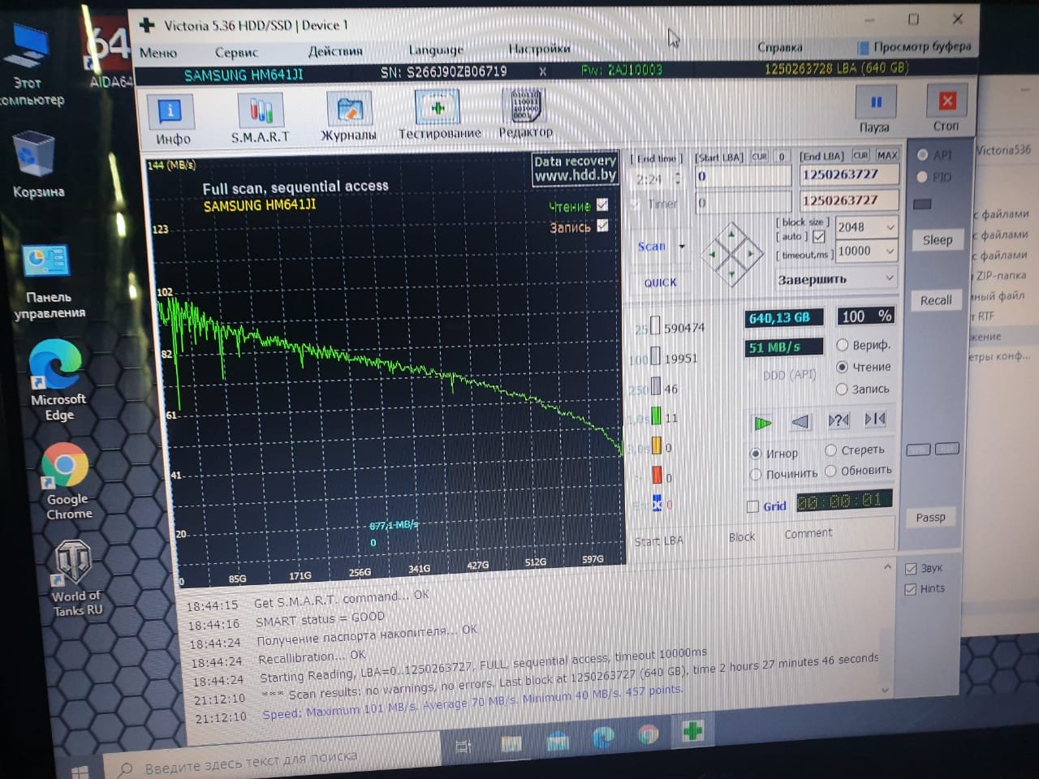Enable the Grid checkbox
The height and width of the screenshot is (779, 1039).
[x=752, y=506]
